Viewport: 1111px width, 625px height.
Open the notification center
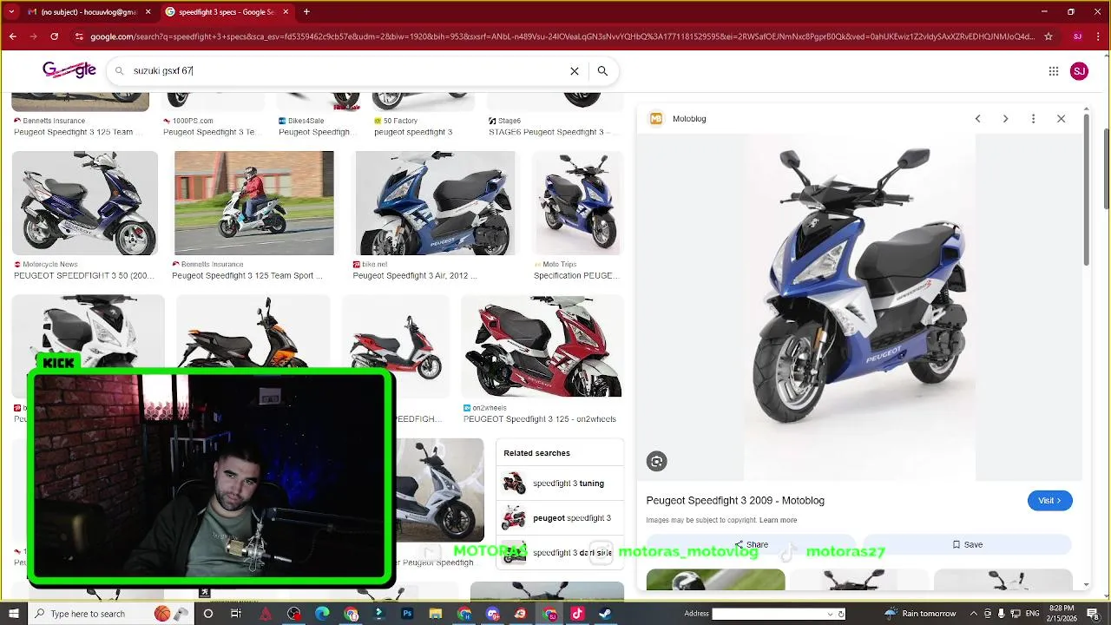[1094, 614]
